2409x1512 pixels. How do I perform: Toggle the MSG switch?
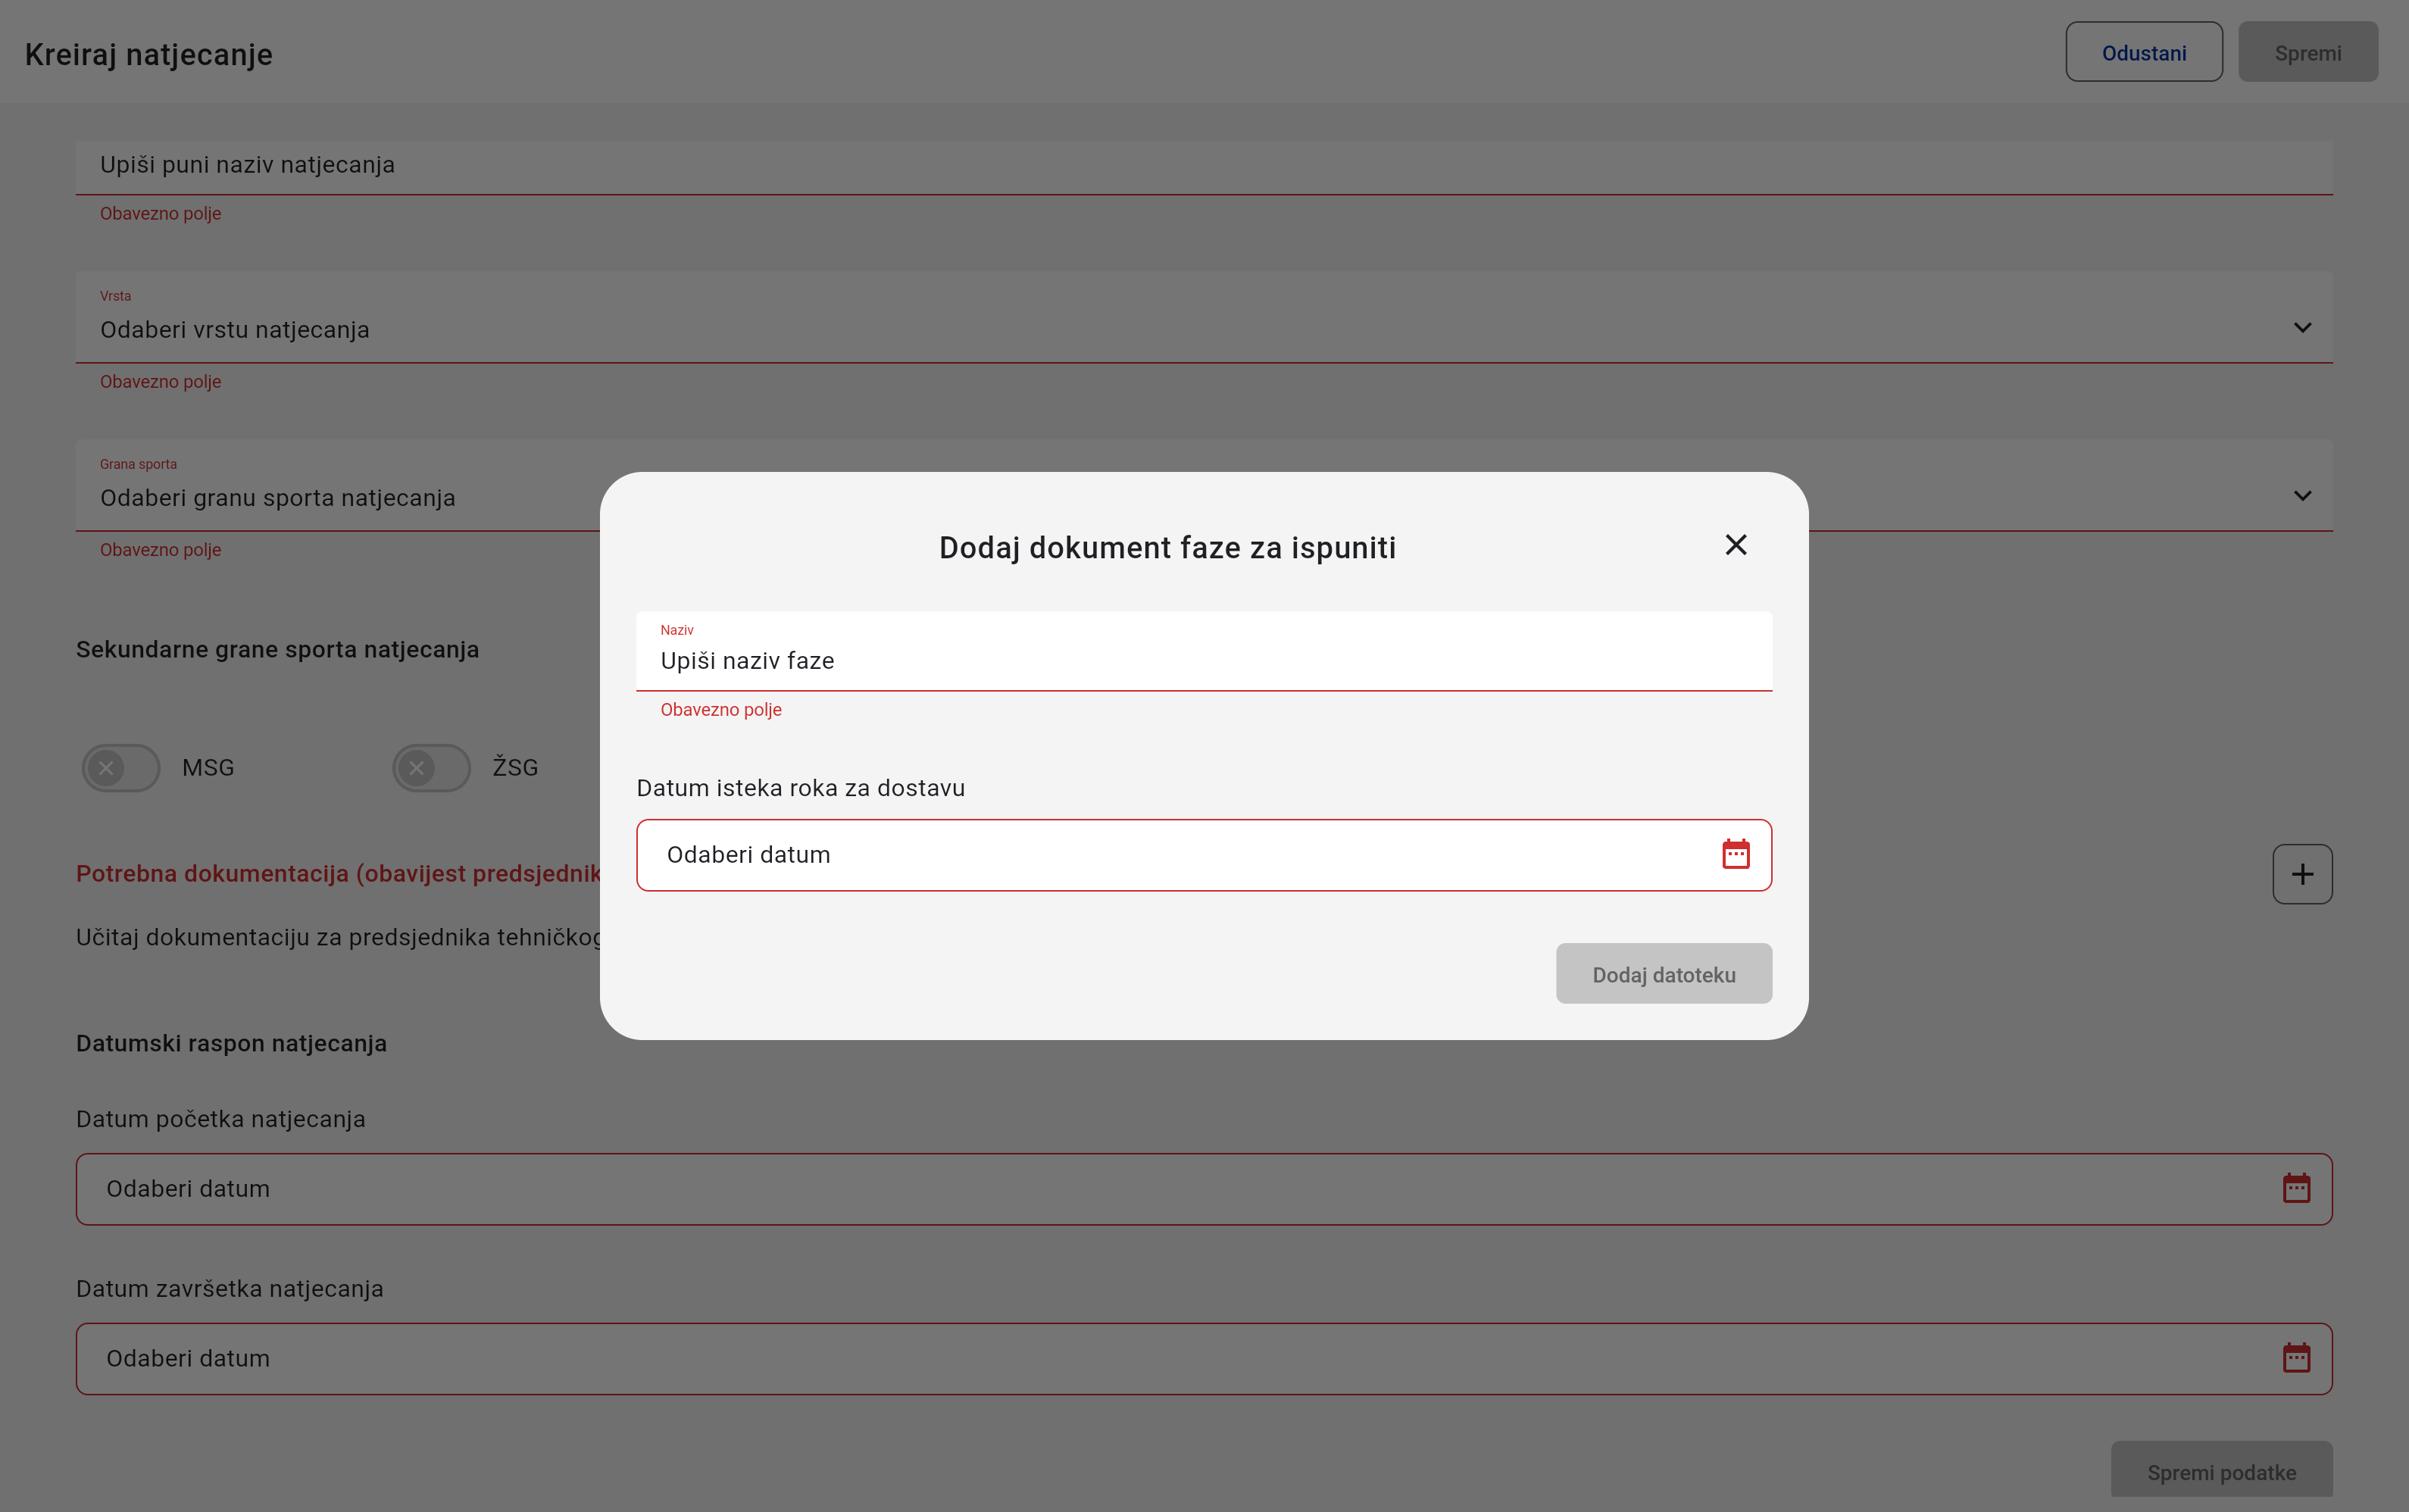pyautogui.click(x=121, y=768)
